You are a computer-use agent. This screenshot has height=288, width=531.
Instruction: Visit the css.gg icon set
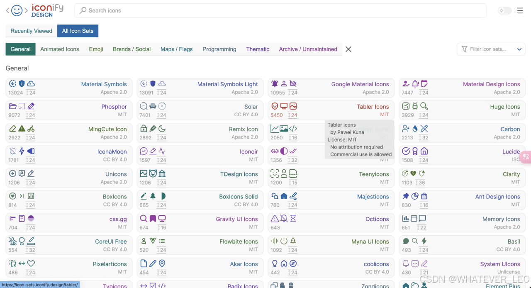[118, 219]
